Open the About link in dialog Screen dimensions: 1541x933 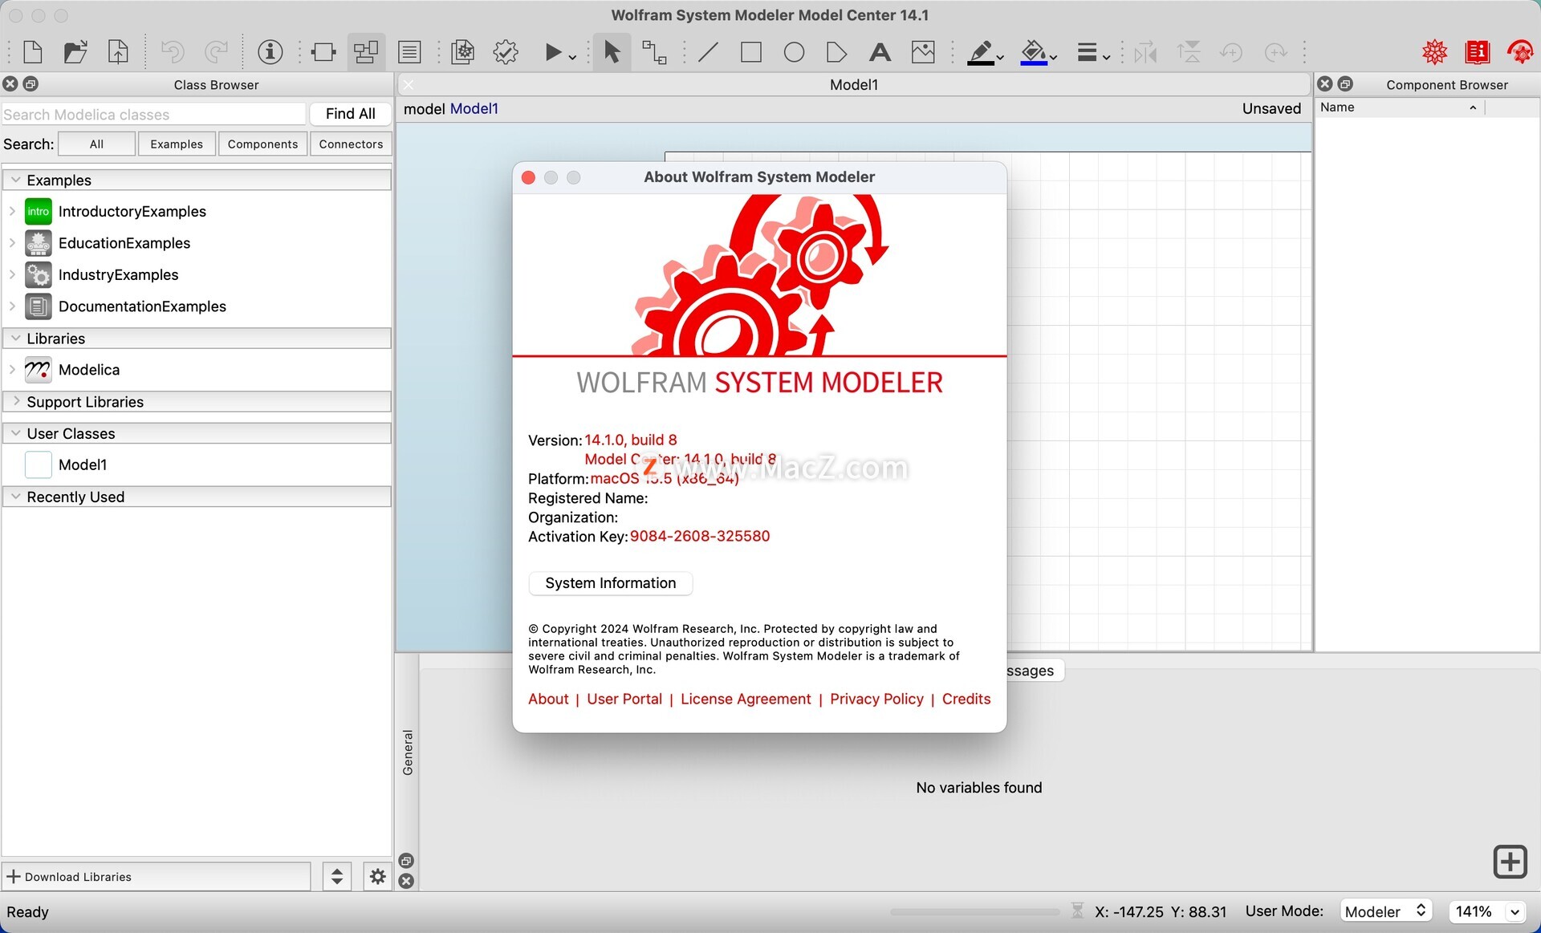click(548, 699)
